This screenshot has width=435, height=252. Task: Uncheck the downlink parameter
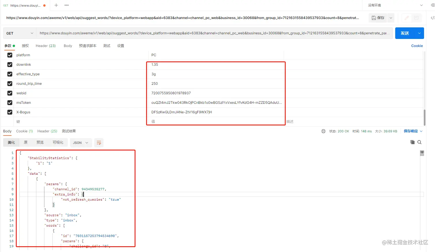(10, 65)
